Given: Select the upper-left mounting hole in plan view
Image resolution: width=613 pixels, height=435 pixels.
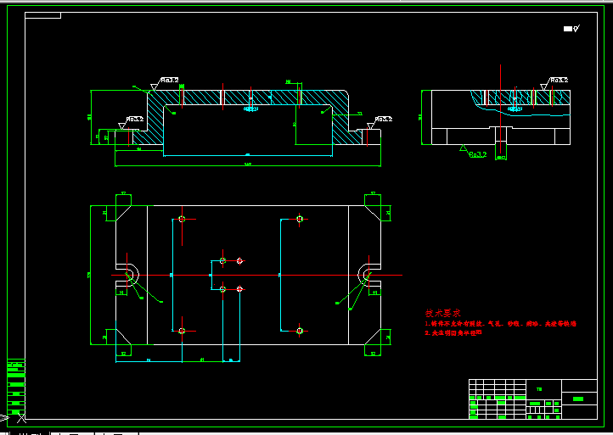Looking at the screenshot, I should point(182,219).
